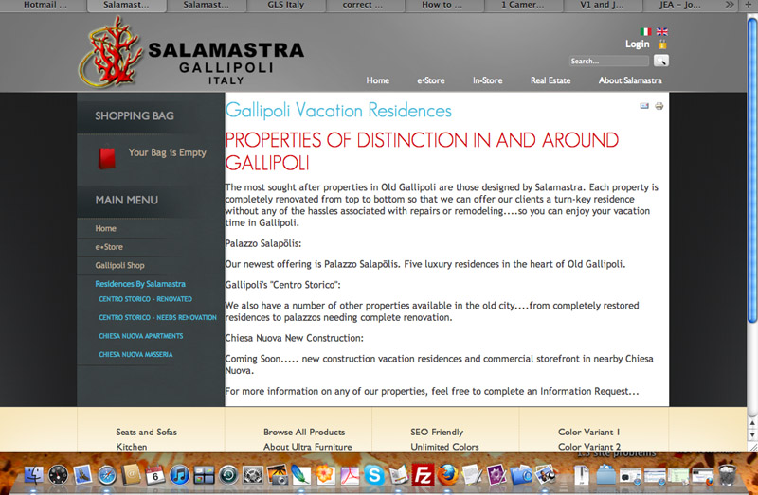Switch to the 'How to ...' tab
This screenshot has width=758, height=495.
(442, 5)
